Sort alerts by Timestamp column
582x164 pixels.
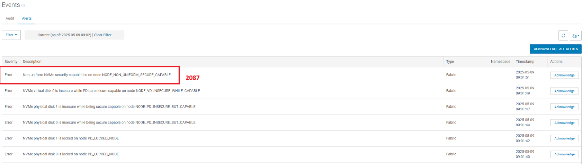click(525, 62)
